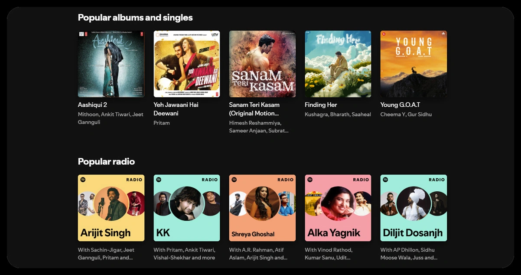The image size is (521, 275).
Task: Open the Popular albums and singles section
Action: coord(135,18)
